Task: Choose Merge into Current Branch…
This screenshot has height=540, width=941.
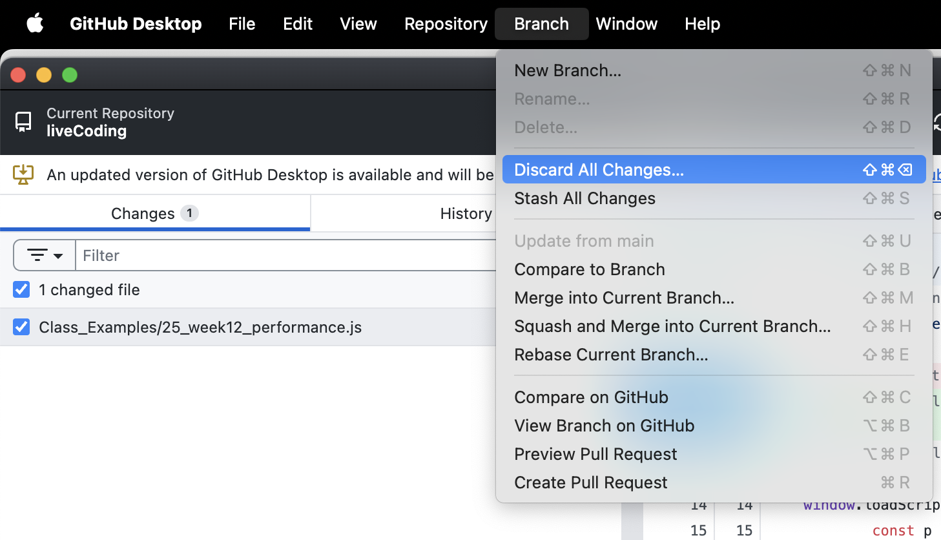Action: [x=714, y=298]
